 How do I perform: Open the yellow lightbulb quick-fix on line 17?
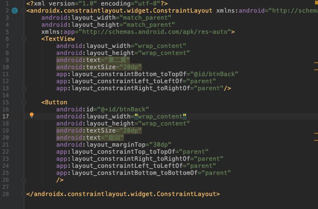pyautogui.click(x=32, y=115)
